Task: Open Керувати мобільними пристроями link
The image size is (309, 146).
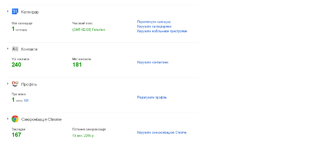Action: (x=162, y=31)
